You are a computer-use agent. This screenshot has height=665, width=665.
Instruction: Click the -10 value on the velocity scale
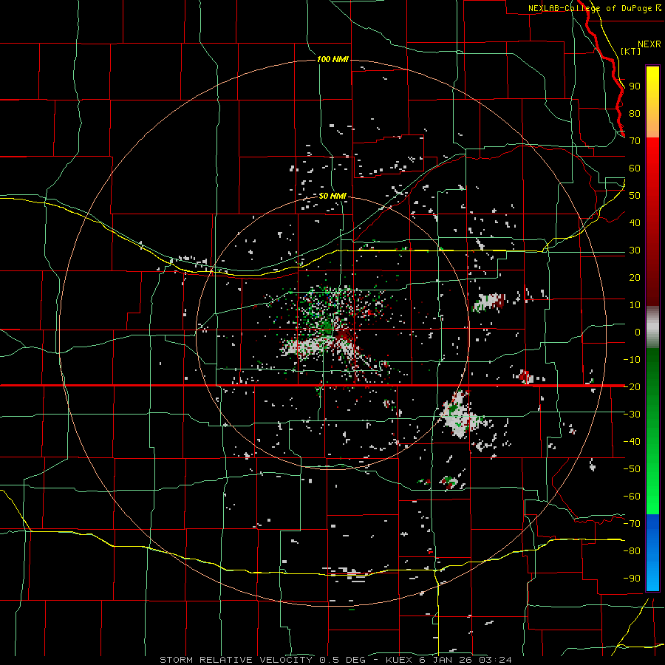[632, 360]
